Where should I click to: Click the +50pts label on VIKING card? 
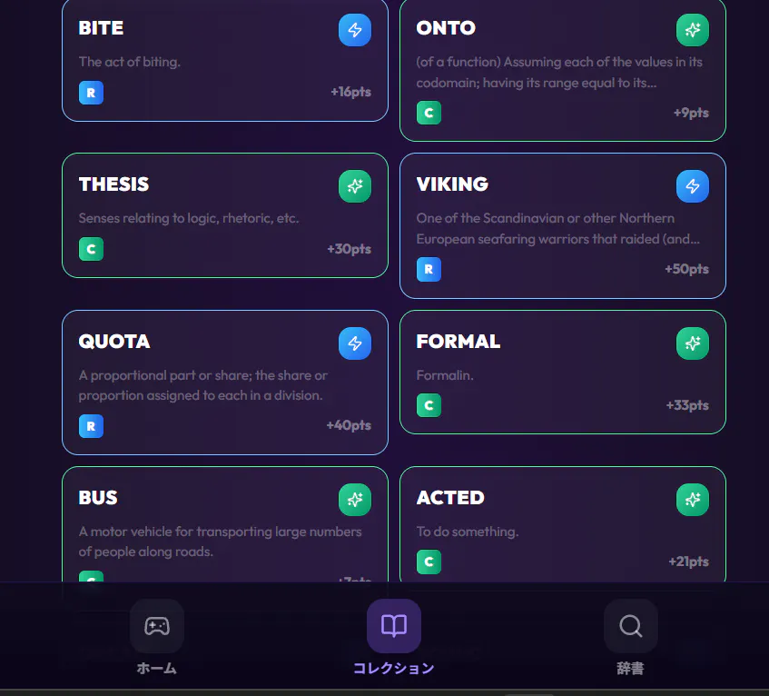tap(686, 269)
